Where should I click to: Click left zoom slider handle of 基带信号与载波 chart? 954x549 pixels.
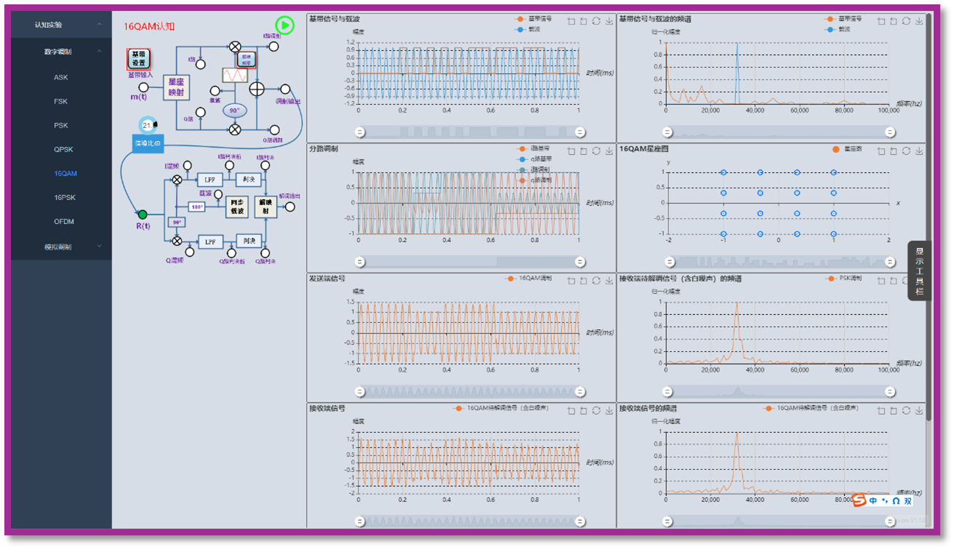pos(359,132)
